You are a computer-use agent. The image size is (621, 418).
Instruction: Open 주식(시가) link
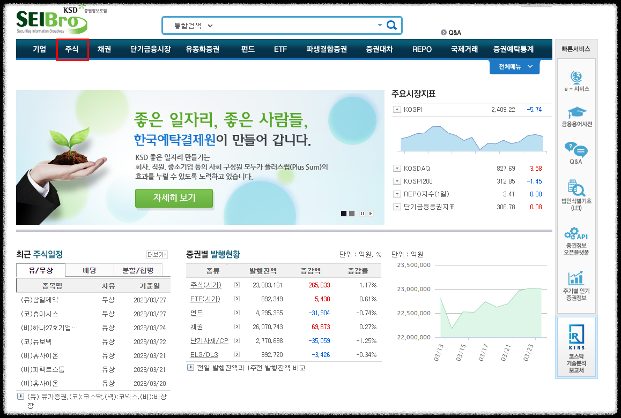pyautogui.click(x=206, y=285)
